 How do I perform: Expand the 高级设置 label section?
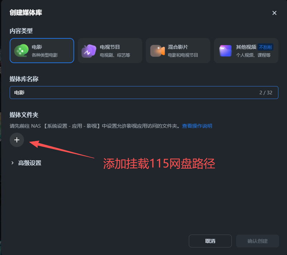pyautogui.click(x=30, y=163)
